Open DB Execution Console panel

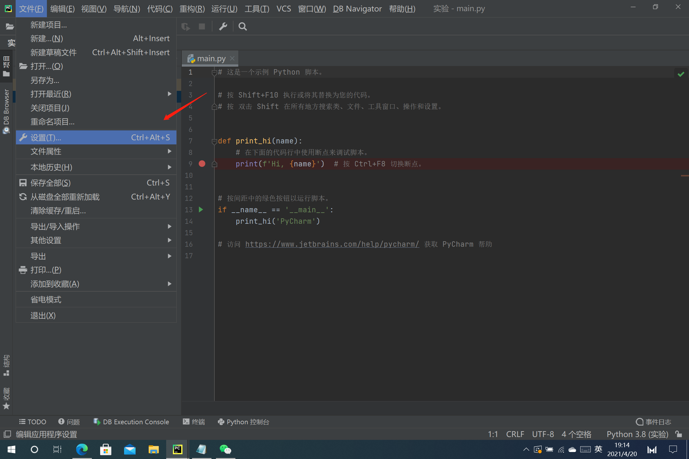tap(131, 422)
